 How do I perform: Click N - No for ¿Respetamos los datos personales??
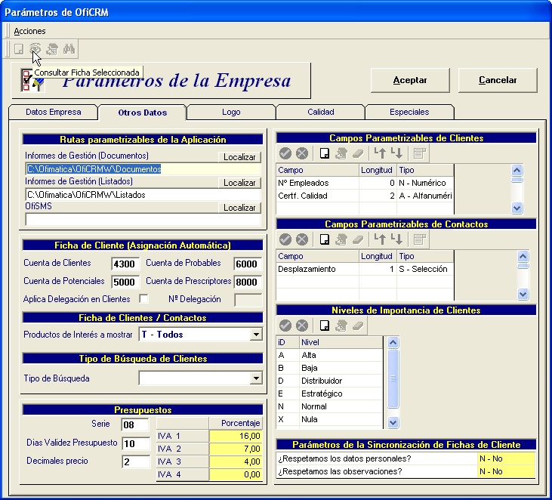tap(506, 458)
